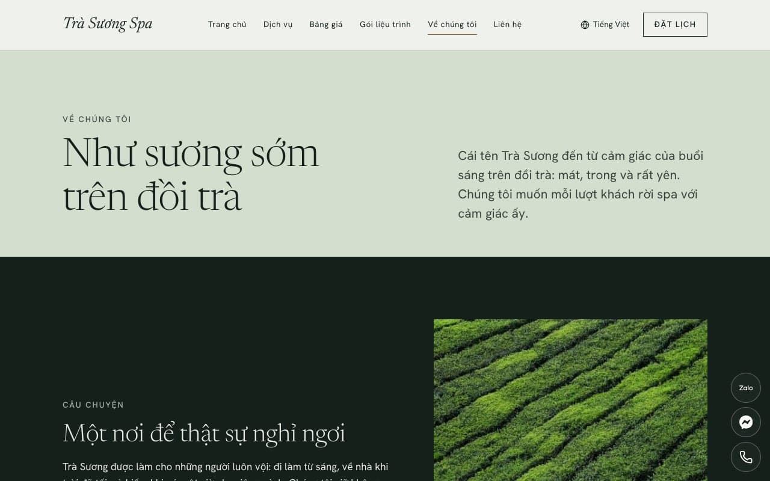
Task: Click the CÂU CHUYỆN section label
Action: click(x=93, y=405)
